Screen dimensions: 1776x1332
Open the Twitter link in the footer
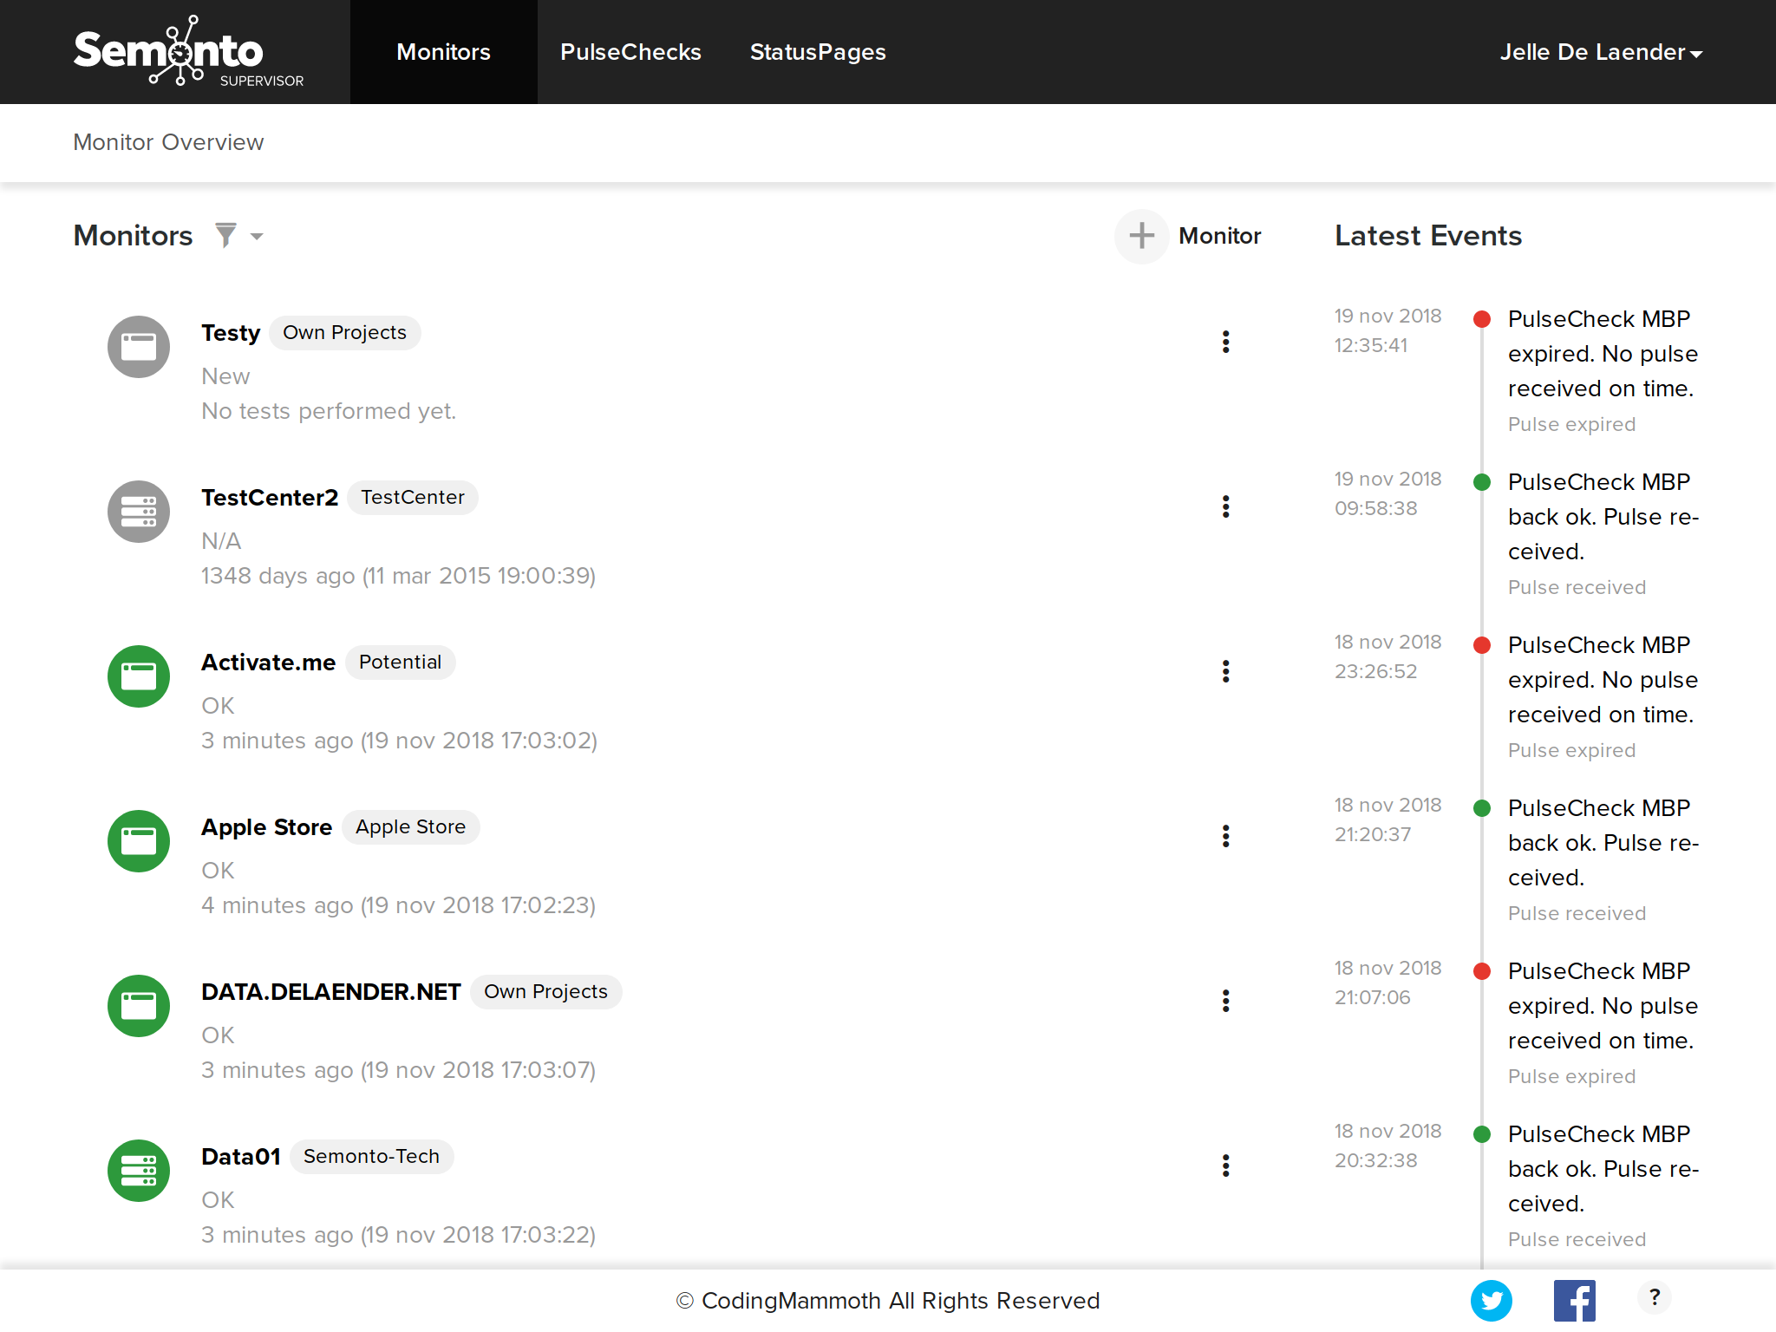coord(1491,1300)
